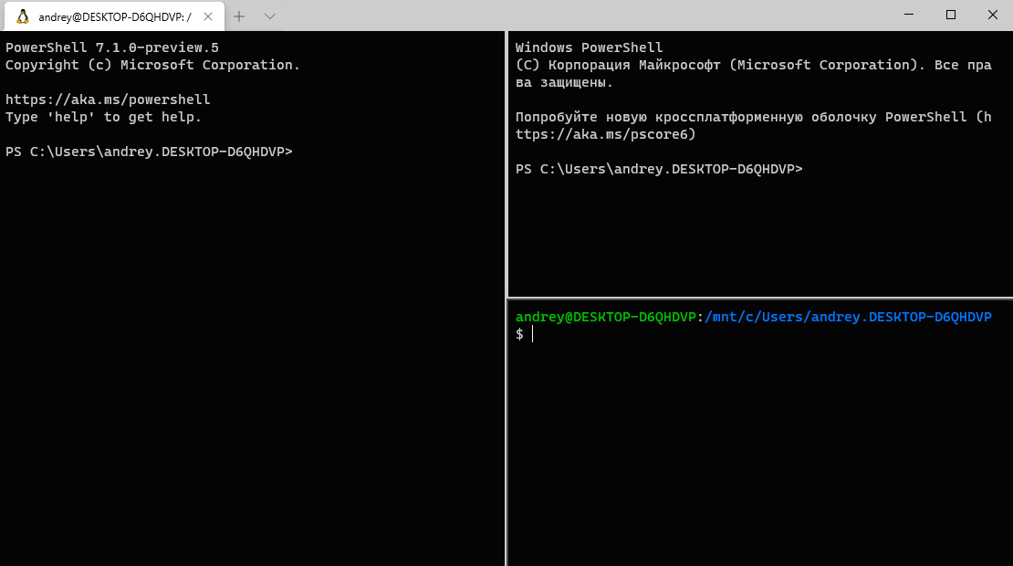Open a new tab with the plus button
1013x566 pixels.
click(x=239, y=16)
